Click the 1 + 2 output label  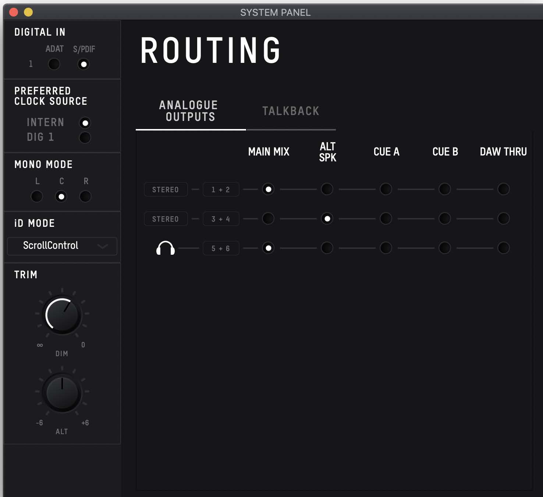[x=221, y=189]
